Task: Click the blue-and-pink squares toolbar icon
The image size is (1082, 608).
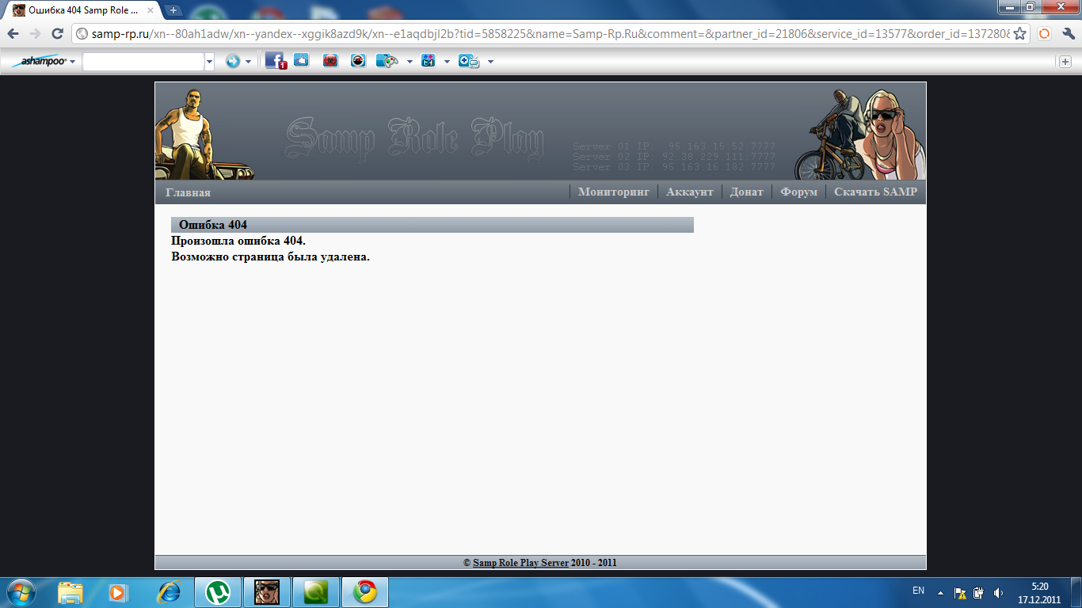Action: pos(429,61)
